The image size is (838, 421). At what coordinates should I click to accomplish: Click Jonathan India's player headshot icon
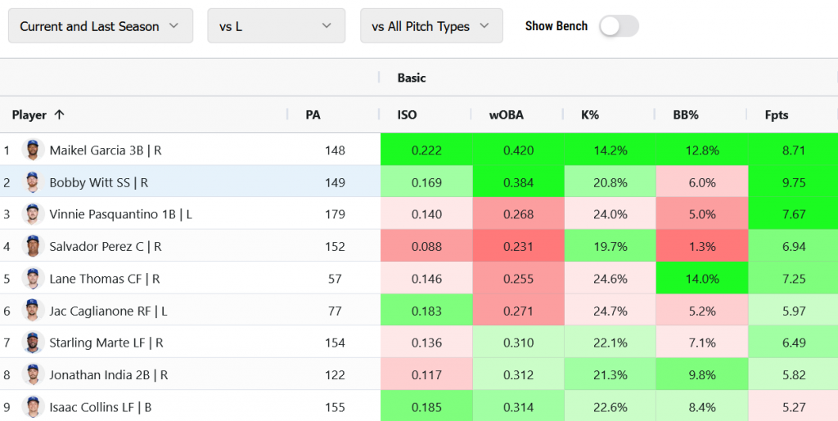point(33,374)
